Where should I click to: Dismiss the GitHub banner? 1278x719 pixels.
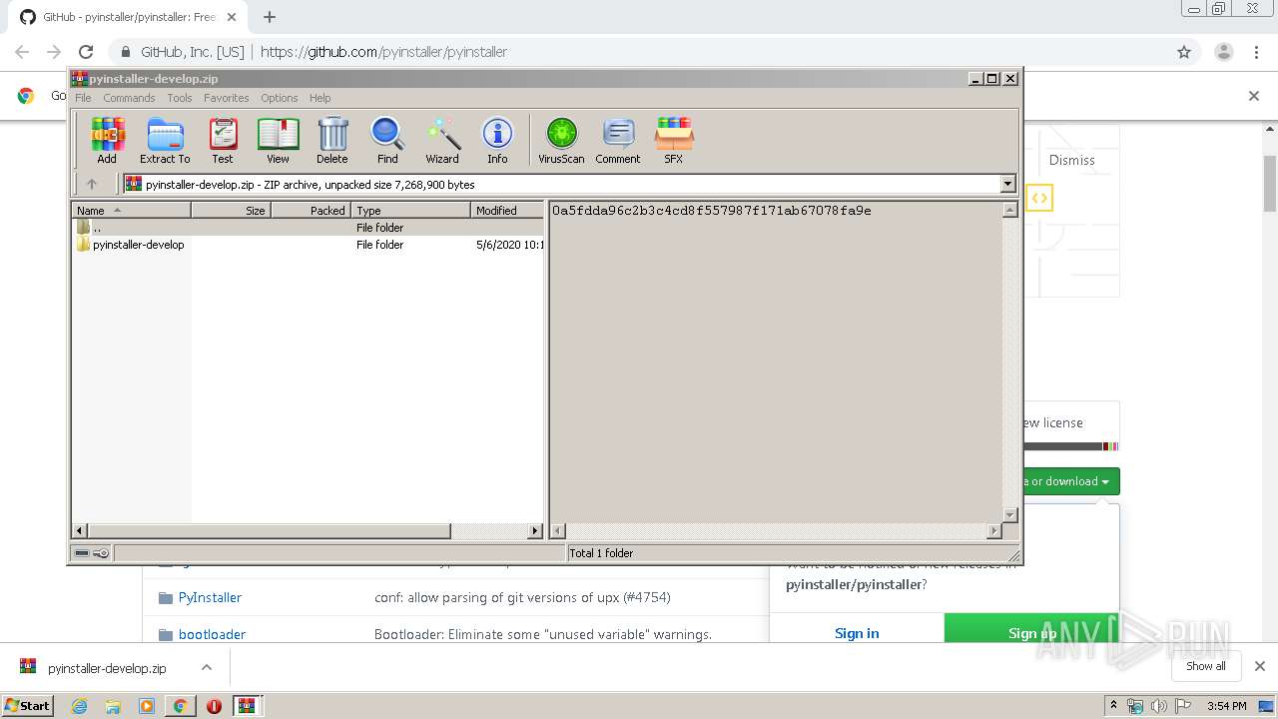[1071, 160]
